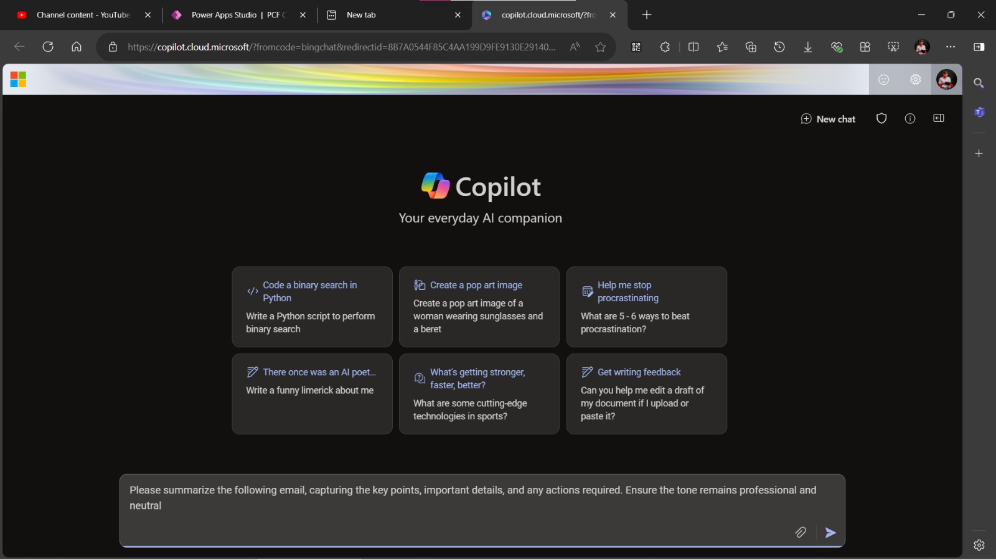The width and height of the screenshot is (996, 560).
Task: Open the account profile picture in page header
Action: click(947, 80)
